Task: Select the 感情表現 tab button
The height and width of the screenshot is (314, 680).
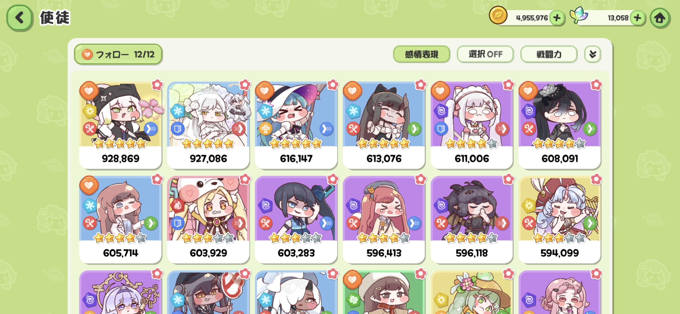Action: (421, 54)
